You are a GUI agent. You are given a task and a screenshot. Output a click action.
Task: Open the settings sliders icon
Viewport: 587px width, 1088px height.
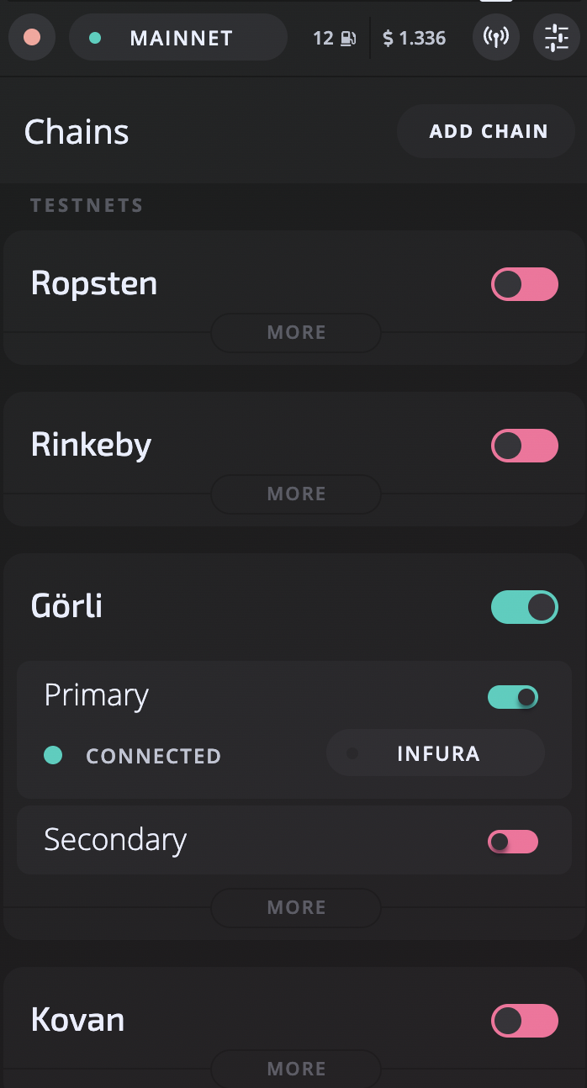tap(557, 38)
